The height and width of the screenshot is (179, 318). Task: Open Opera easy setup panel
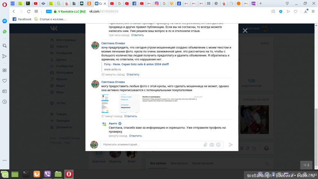314,11
